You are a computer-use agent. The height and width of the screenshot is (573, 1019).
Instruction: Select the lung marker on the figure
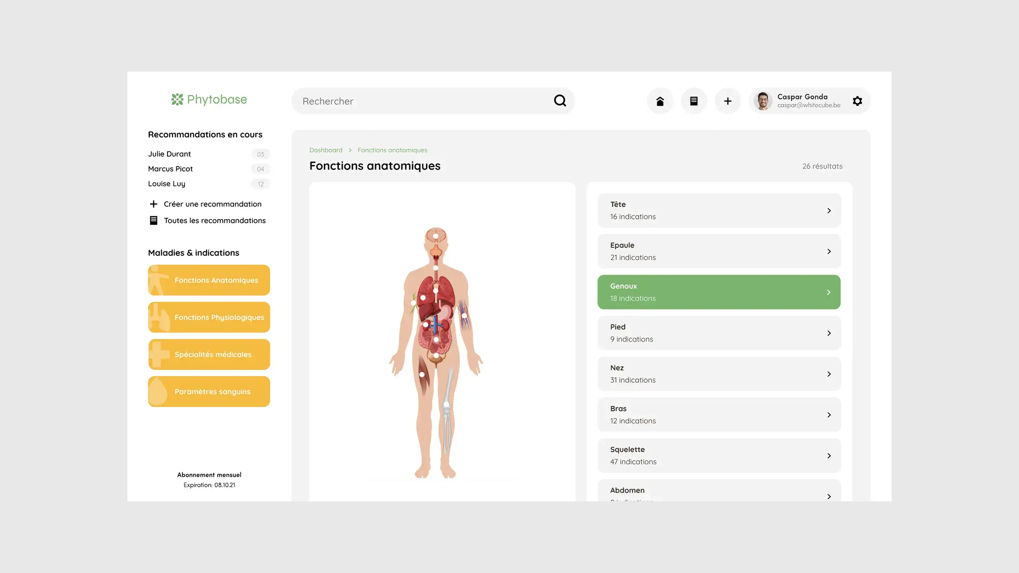coord(423,298)
